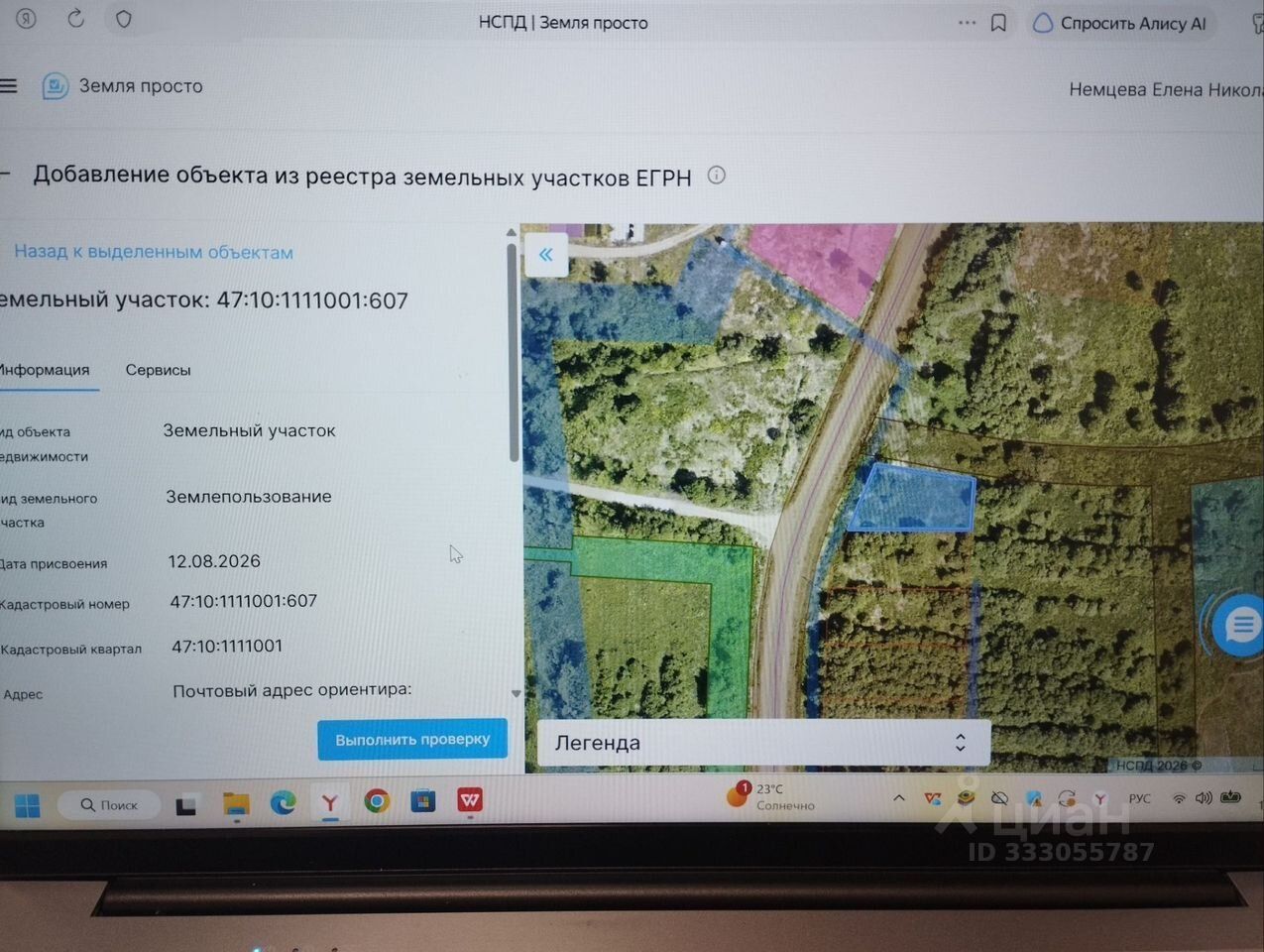Switch input language via РУС indicator
The image size is (1264, 952).
(1139, 798)
